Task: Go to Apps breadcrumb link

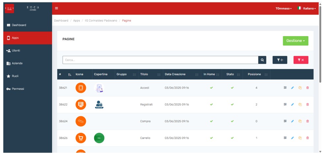Action: tap(77, 21)
